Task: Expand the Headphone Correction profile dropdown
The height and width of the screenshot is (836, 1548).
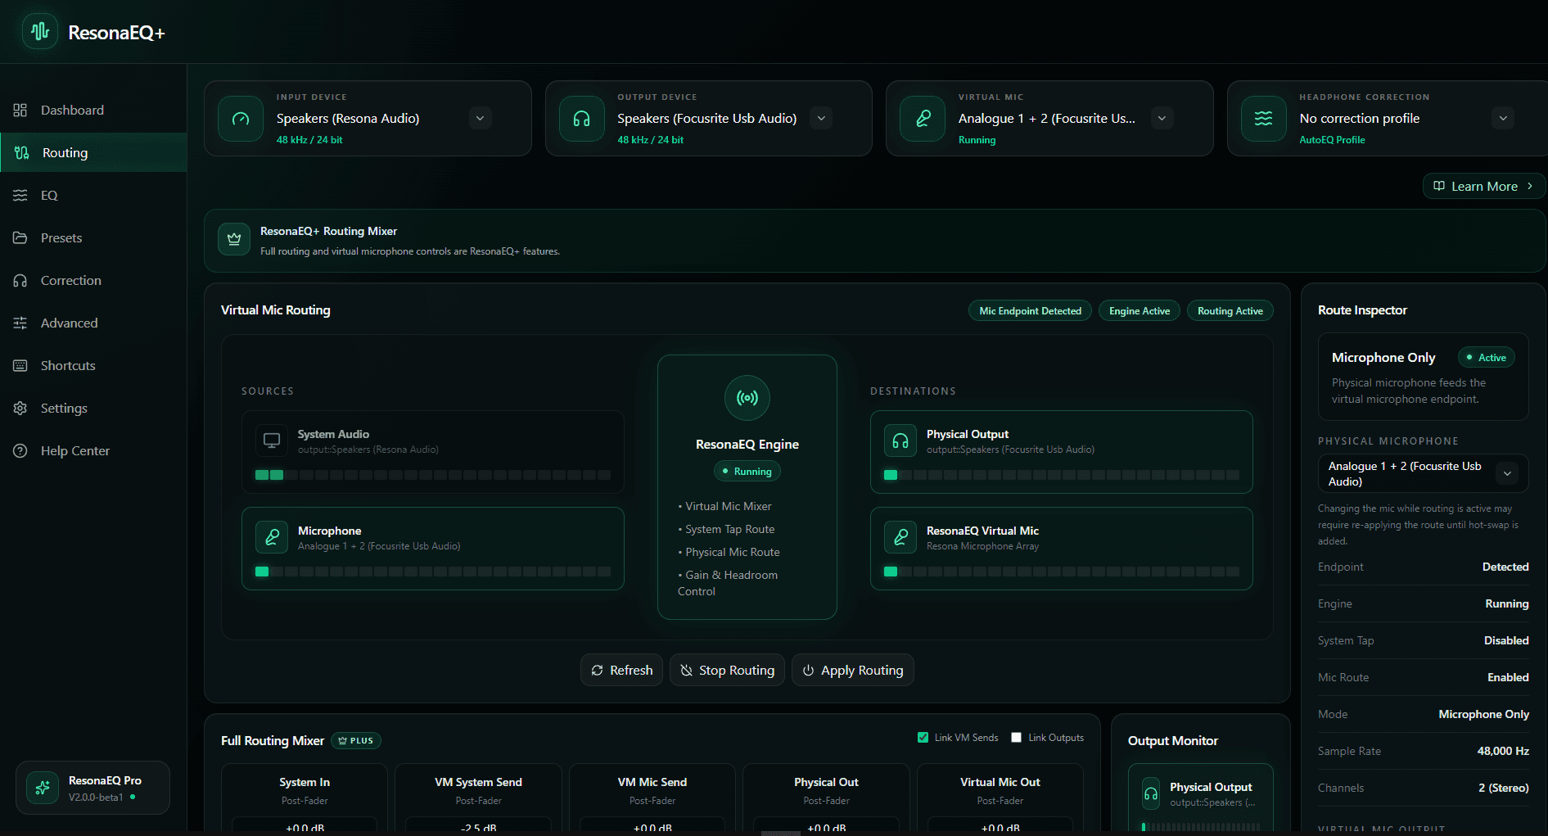Action: 1503,118
